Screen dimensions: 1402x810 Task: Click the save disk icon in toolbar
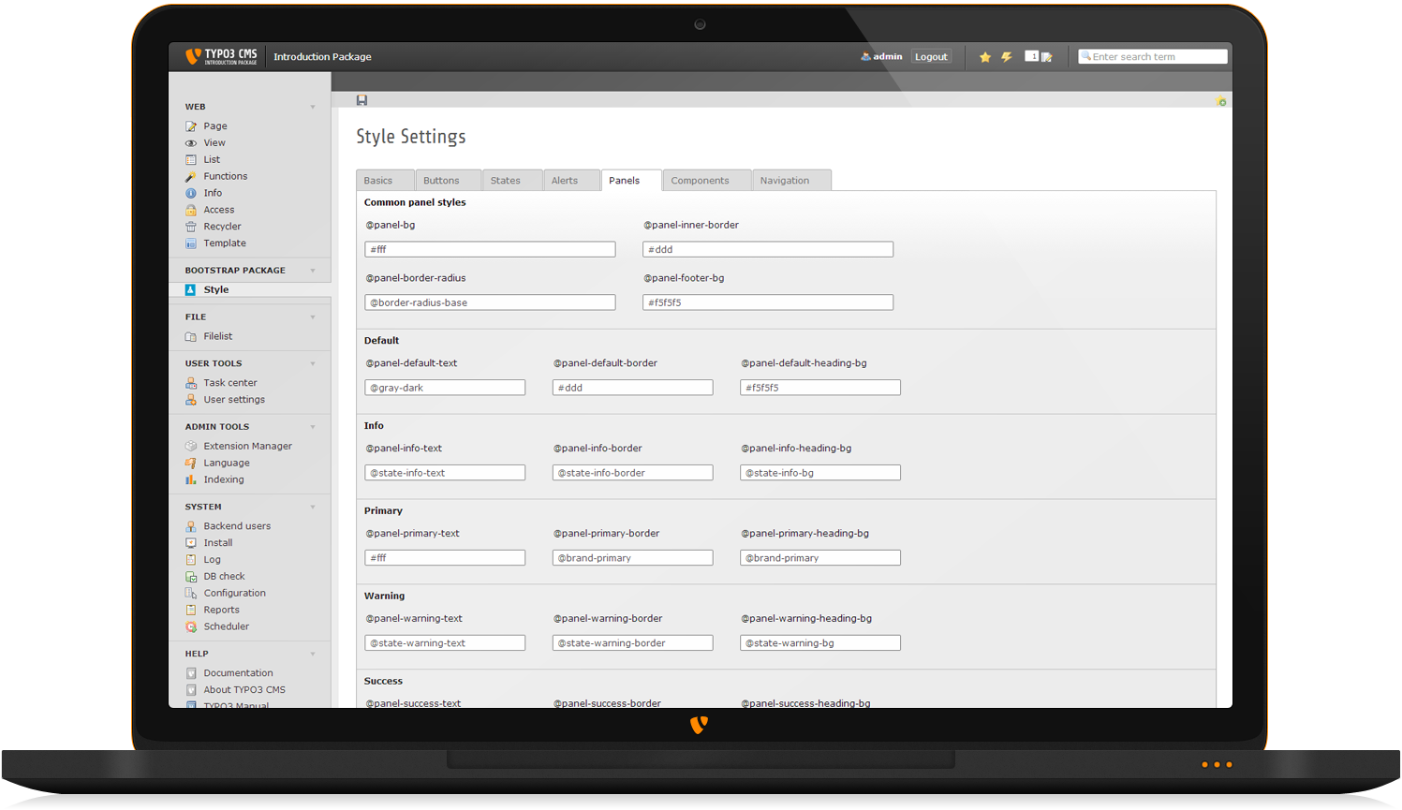tap(362, 100)
